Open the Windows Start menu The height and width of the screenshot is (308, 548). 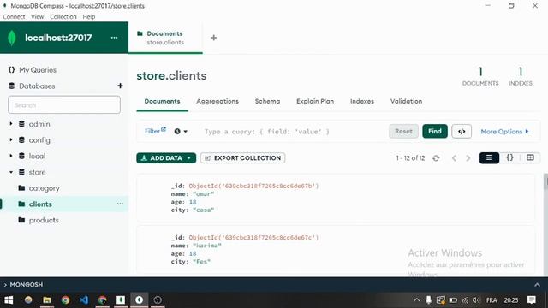9,300
